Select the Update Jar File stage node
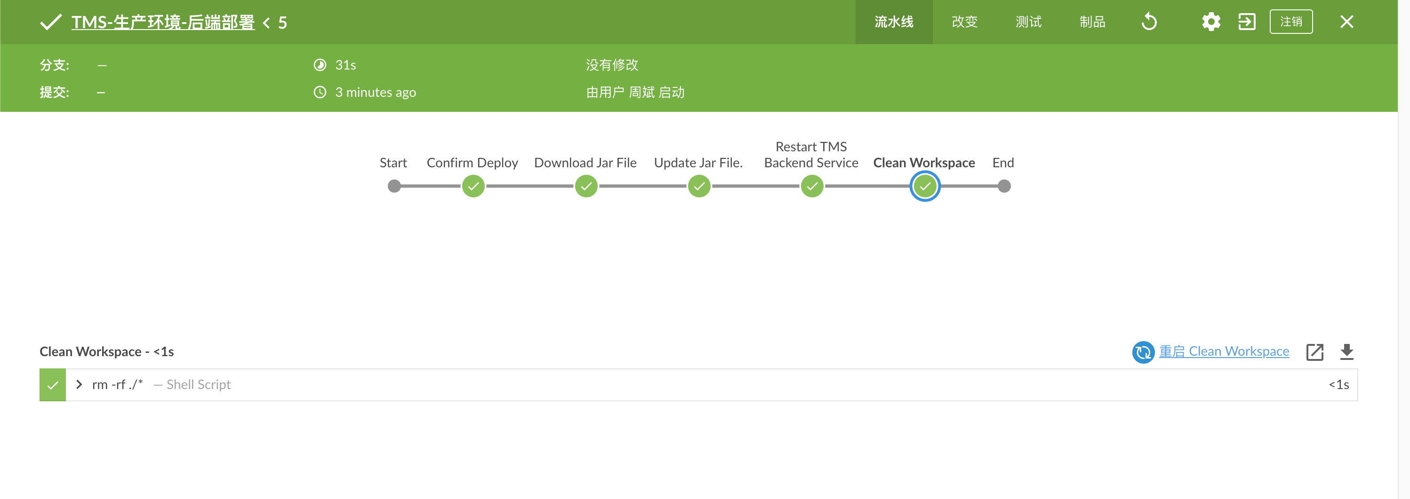 [x=699, y=187]
